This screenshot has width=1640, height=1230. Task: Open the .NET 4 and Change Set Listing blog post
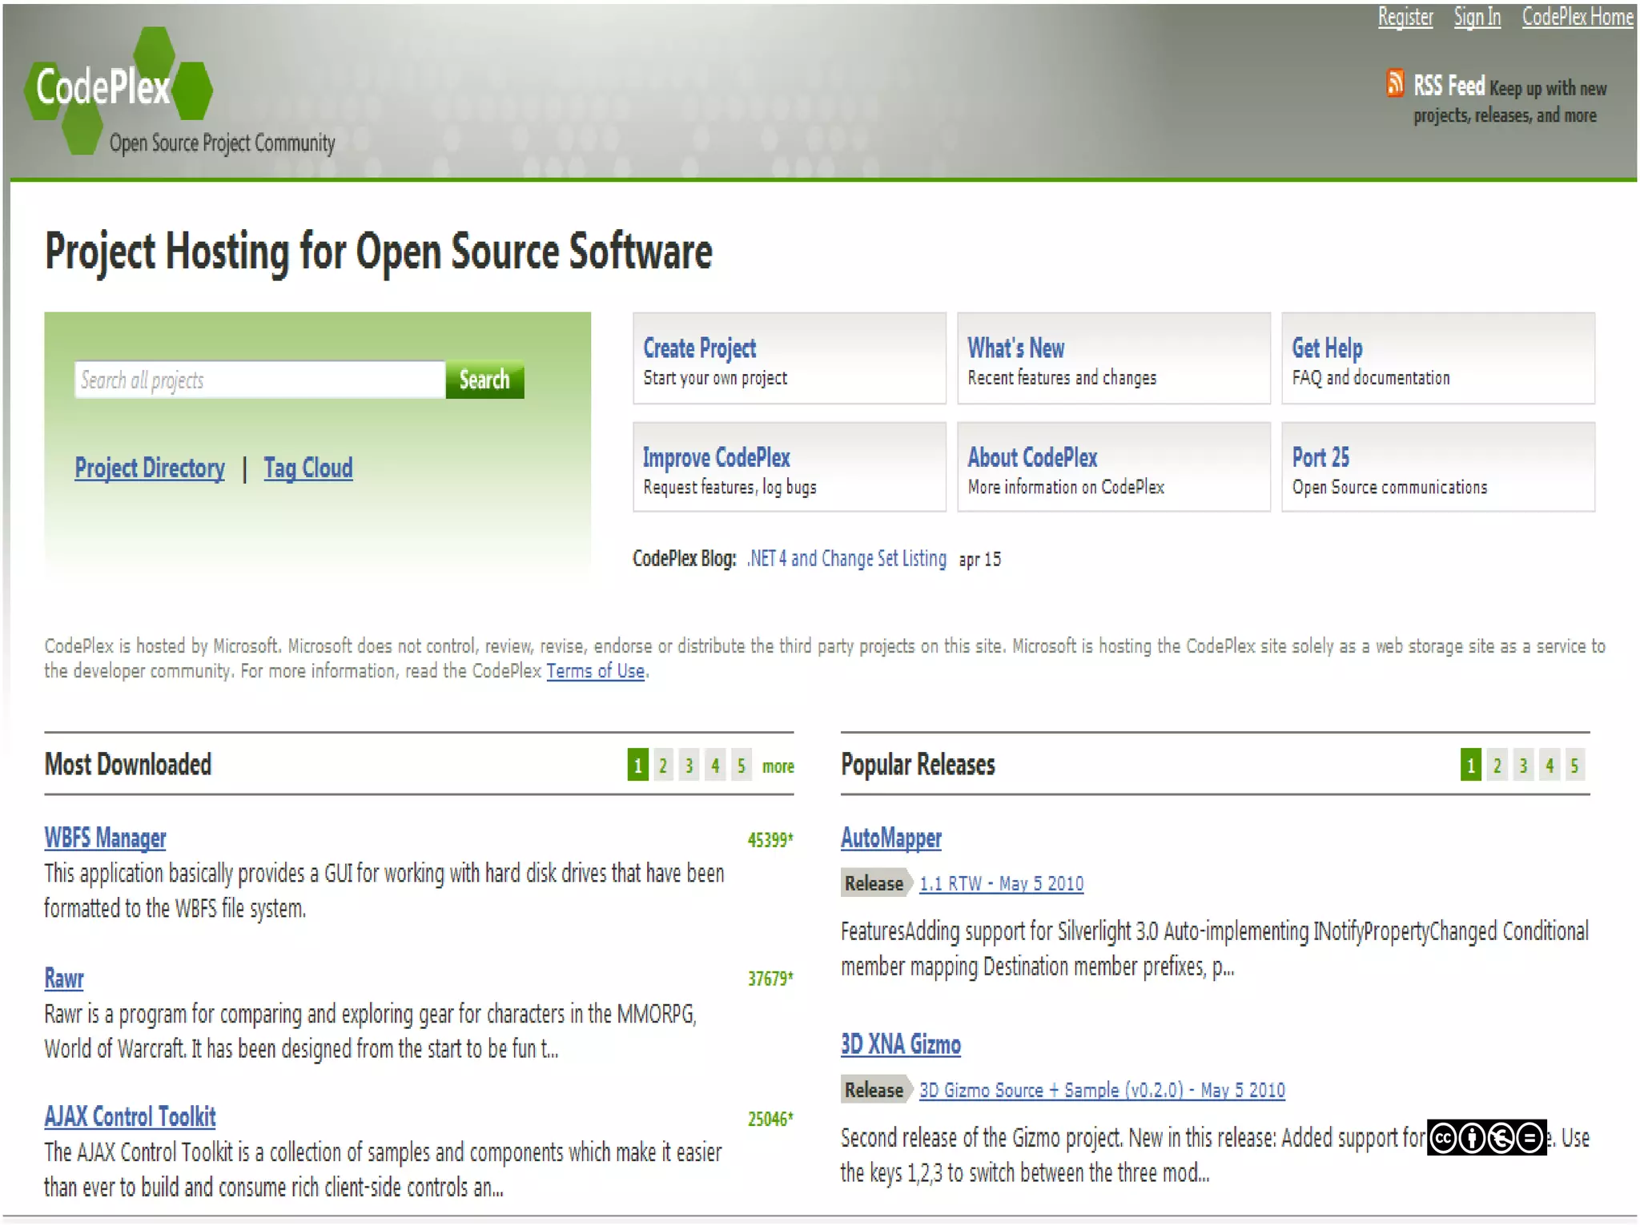[x=846, y=558]
